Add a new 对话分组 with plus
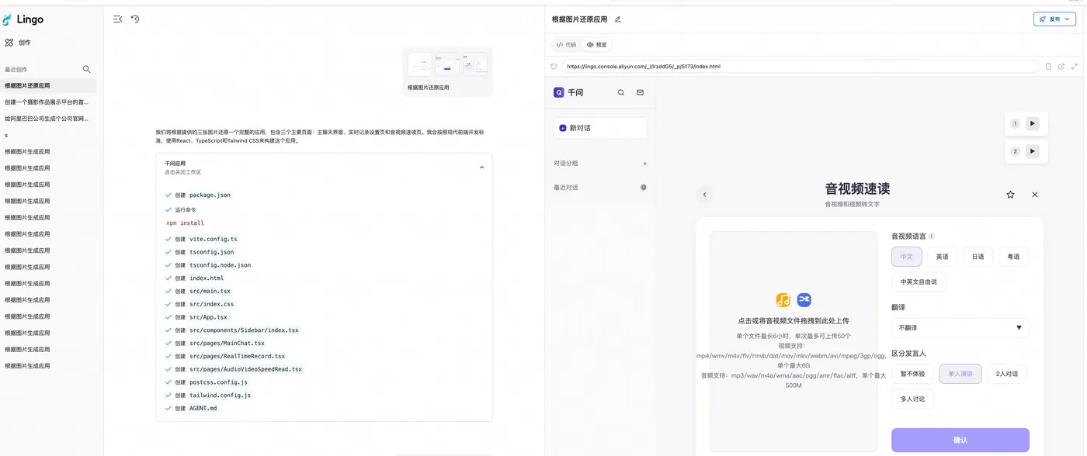Screen dimensions: 1087x456 (644, 164)
